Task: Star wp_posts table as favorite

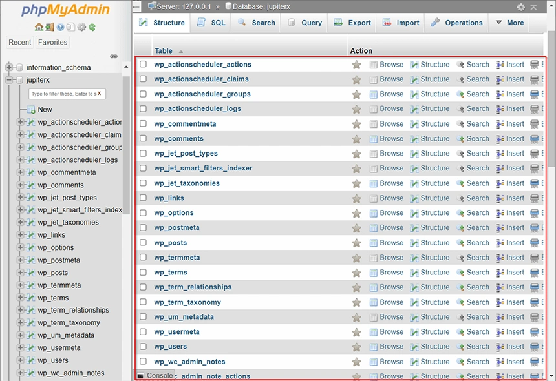Action: [x=356, y=243]
